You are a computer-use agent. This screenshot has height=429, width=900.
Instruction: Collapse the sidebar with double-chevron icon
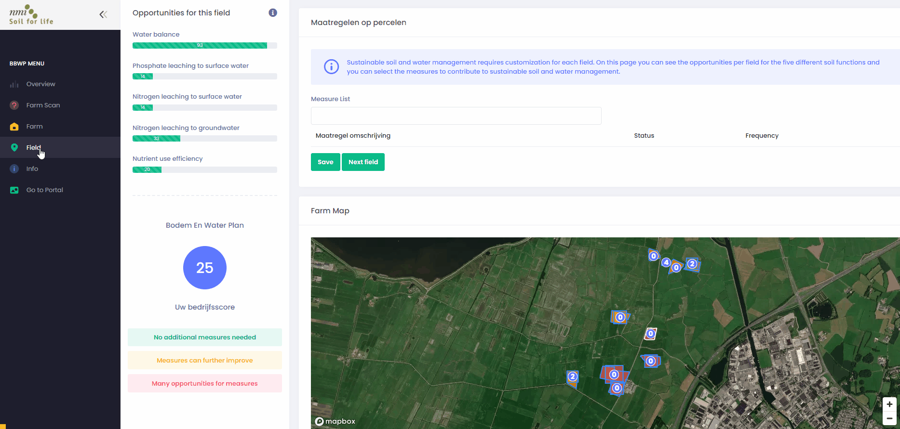pyautogui.click(x=103, y=14)
